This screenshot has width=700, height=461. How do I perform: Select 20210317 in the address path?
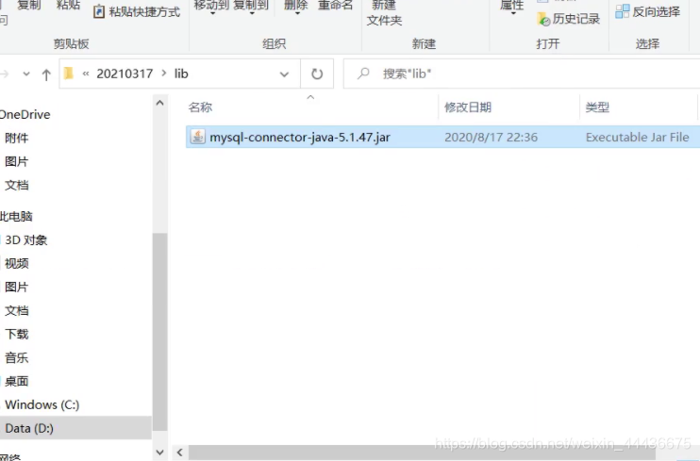125,74
